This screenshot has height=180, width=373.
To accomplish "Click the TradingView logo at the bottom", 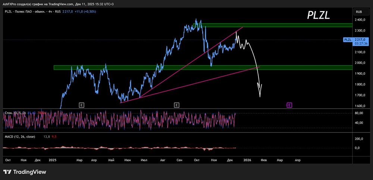I will pyautogui.click(x=25, y=172).
